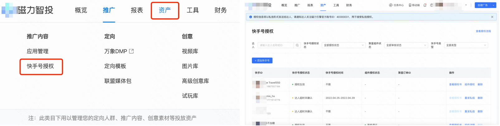Select 资产 tab in right page header
This screenshot has width=500, height=126.
click(x=323, y=5)
